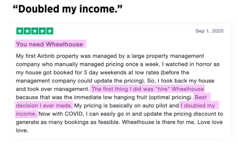Click the first green rating star
Viewport: 238px width, 150px height.
click(20, 31)
